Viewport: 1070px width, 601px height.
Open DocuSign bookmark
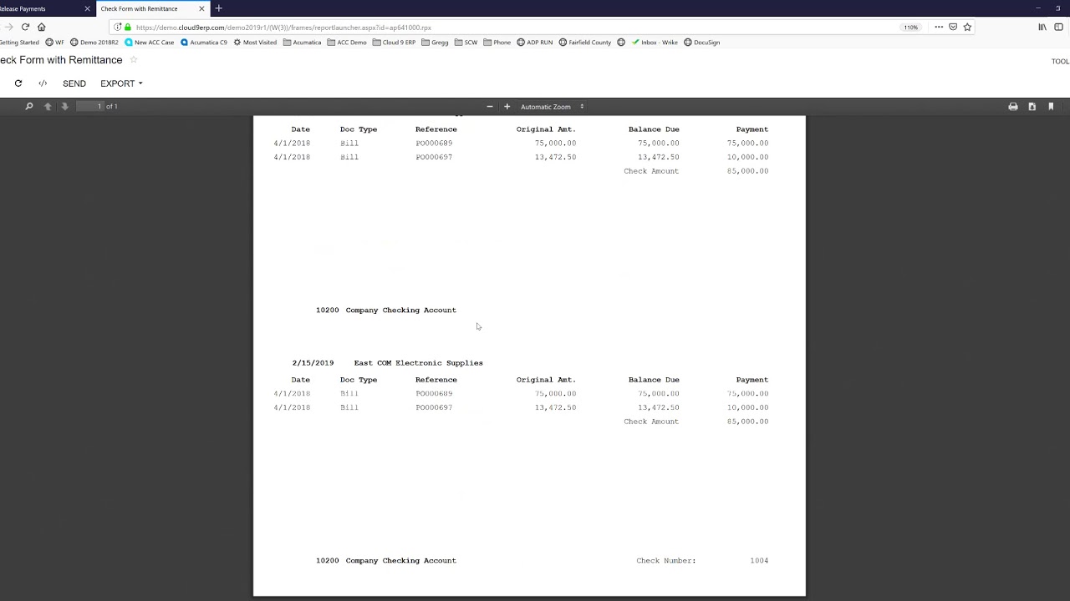[x=702, y=43]
